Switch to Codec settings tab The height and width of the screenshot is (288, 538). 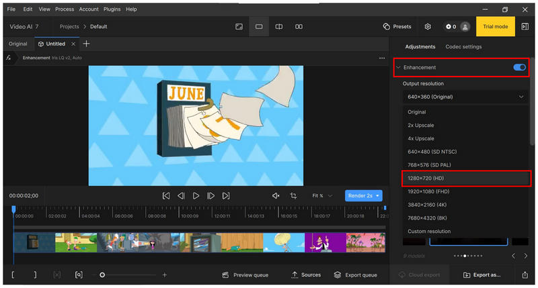463,46
